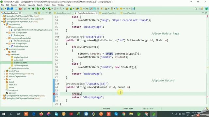
Task: Open the Window menu
Action: [x=61, y=5]
